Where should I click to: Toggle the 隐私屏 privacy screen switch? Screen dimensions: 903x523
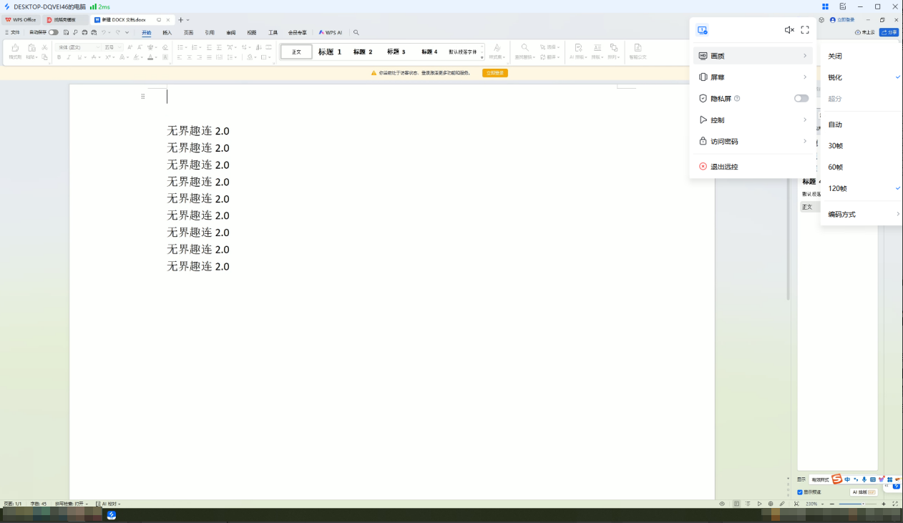pyautogui.click(x=801, y=99)
